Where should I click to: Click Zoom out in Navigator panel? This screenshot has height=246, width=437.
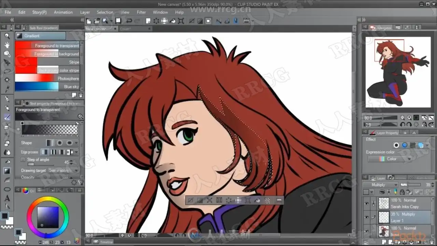pyautogui.click(x=403, y=118)
